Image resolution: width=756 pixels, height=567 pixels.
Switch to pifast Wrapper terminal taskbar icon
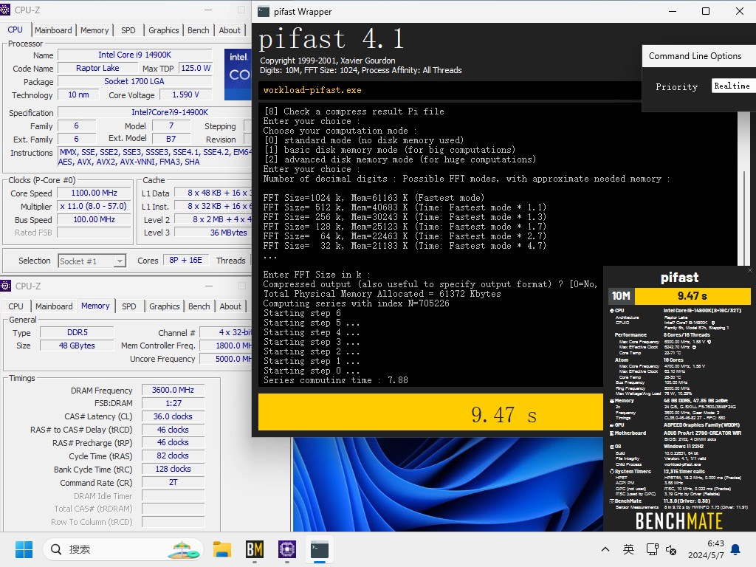[x=320, y=549]
